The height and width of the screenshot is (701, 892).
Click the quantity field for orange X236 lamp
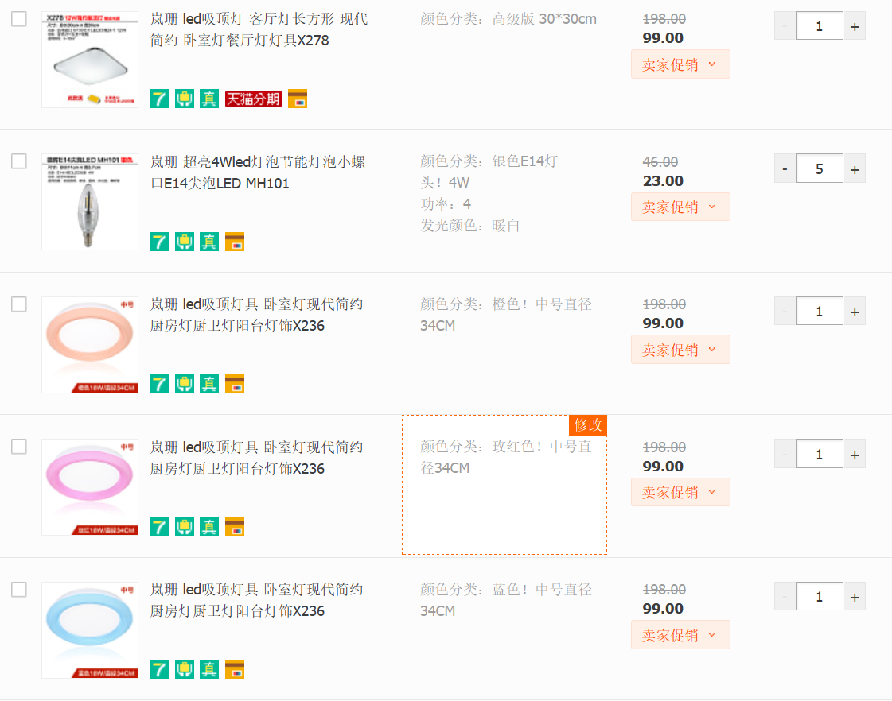(x=819, y=312)
